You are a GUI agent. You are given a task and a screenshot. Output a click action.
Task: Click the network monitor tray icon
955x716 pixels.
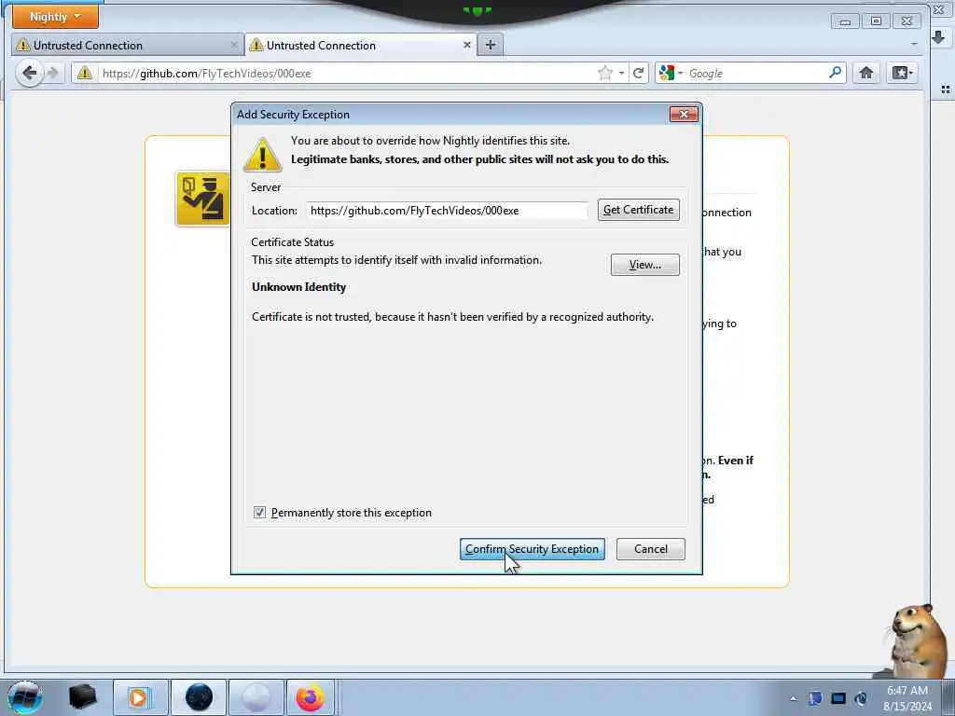[838, 697]
